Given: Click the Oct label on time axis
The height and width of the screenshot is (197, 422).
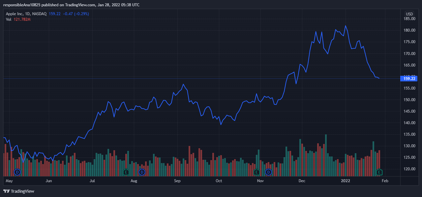Looking at the screenshot, I should [x=219, y=181].
